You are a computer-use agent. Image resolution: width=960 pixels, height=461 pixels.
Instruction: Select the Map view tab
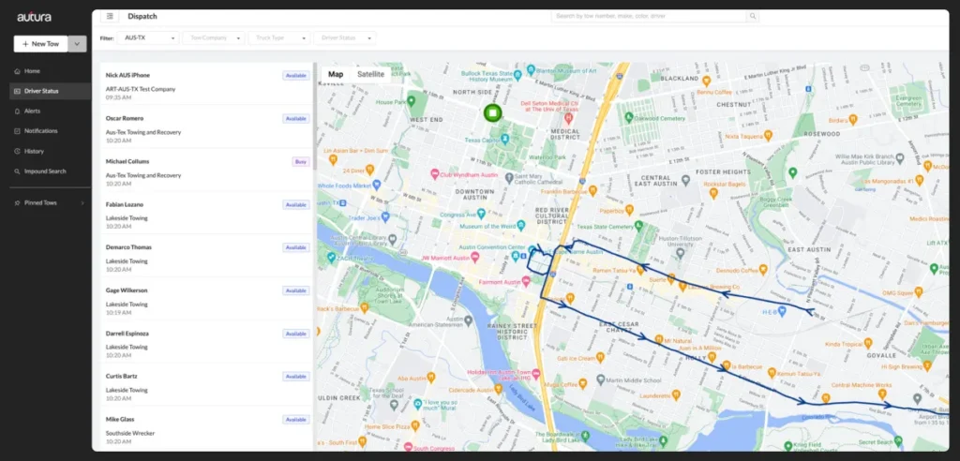336,74
